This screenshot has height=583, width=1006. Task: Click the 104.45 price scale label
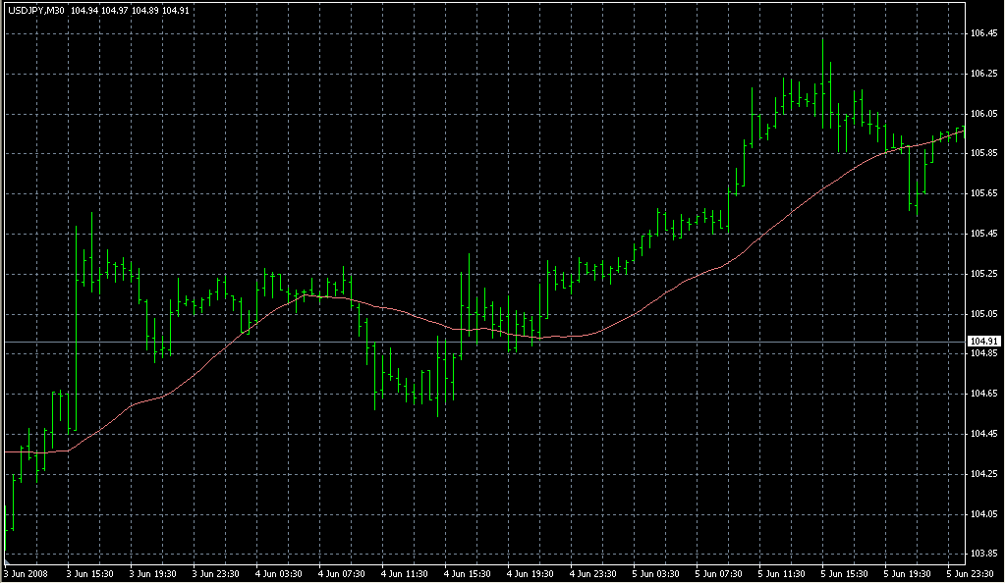[x=983, y=434]
